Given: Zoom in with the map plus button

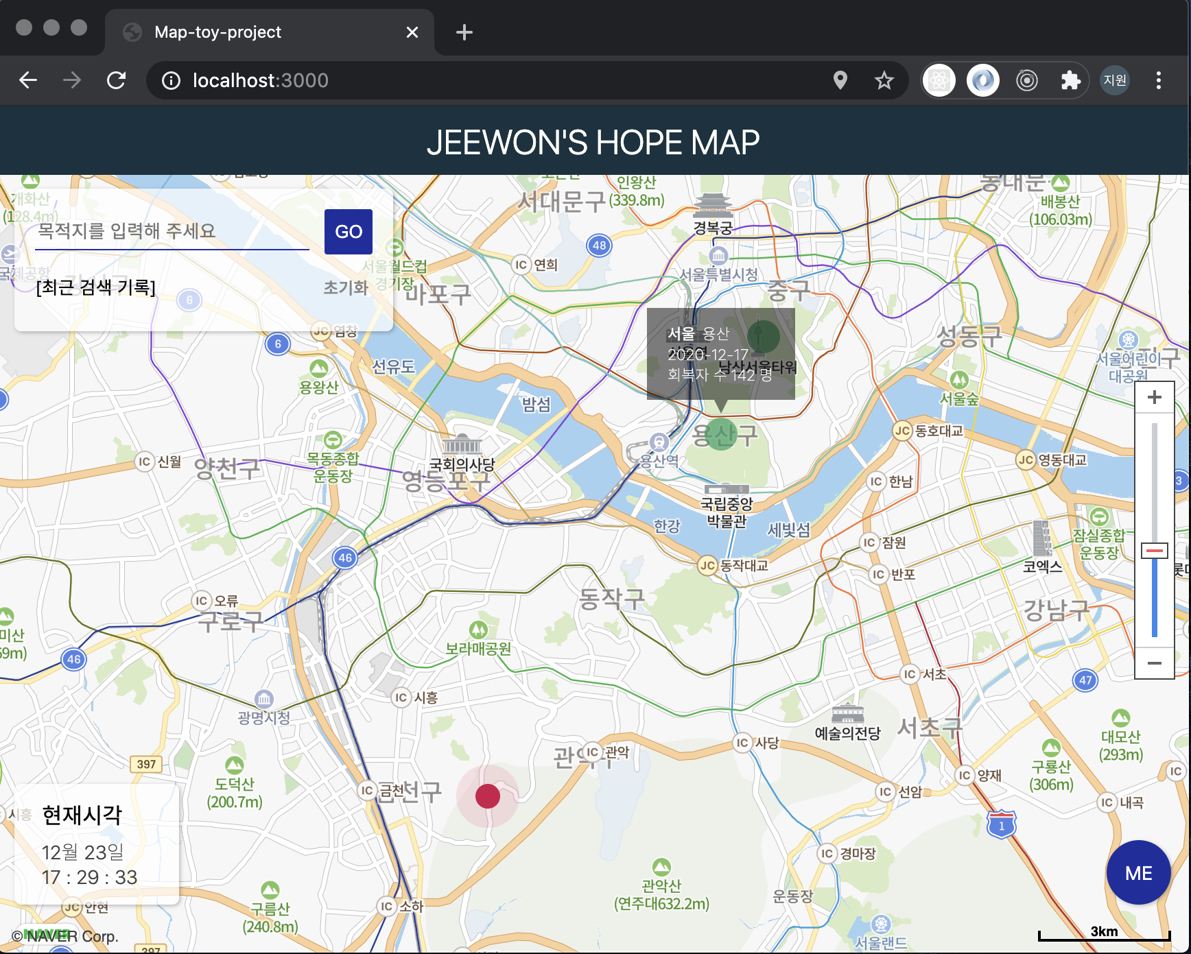Looking at the screenshot, I should pyautogui.click(x=1155, y=397).
